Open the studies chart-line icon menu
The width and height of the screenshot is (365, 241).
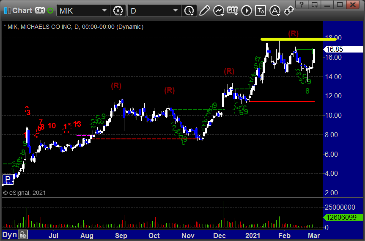(x=219, y=11)
